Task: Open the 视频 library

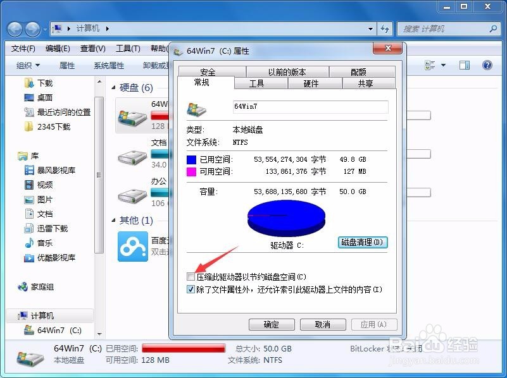Action: click(x=39, y=185)
